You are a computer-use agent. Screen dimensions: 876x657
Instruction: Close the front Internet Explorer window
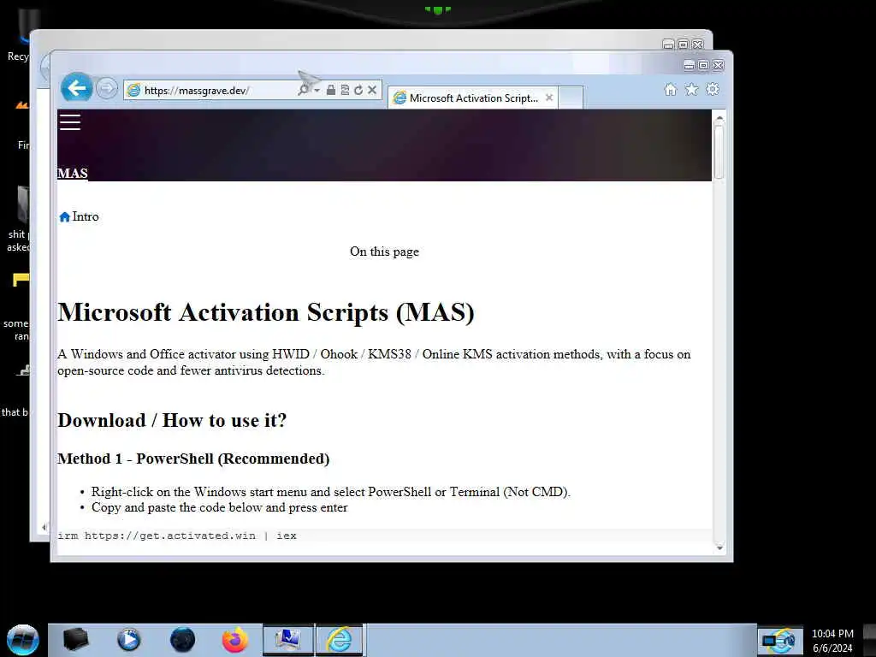coord(719,65)
